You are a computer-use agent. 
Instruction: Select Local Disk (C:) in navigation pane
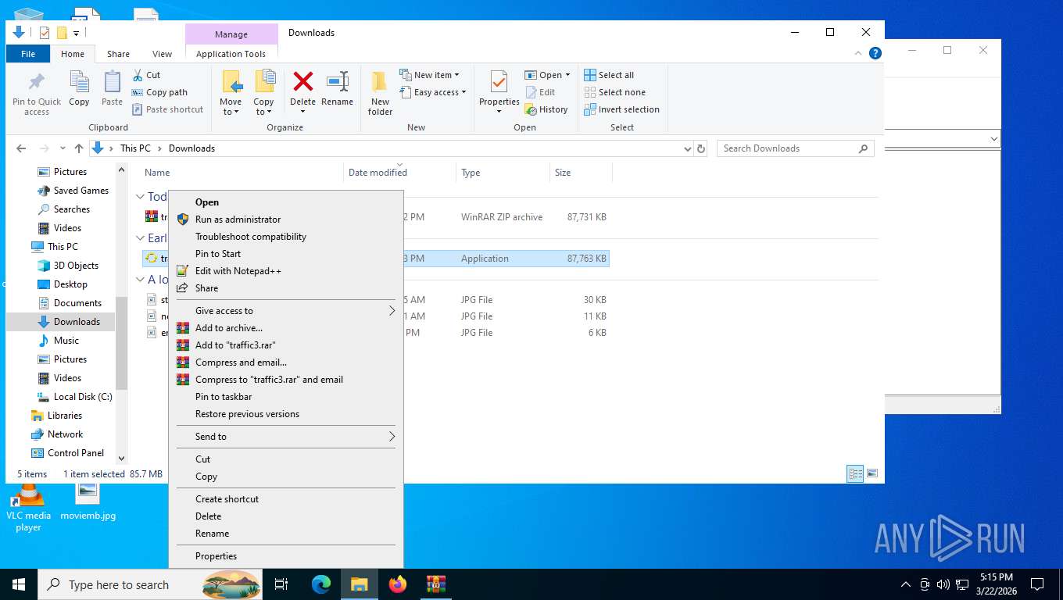coord(83,397)
